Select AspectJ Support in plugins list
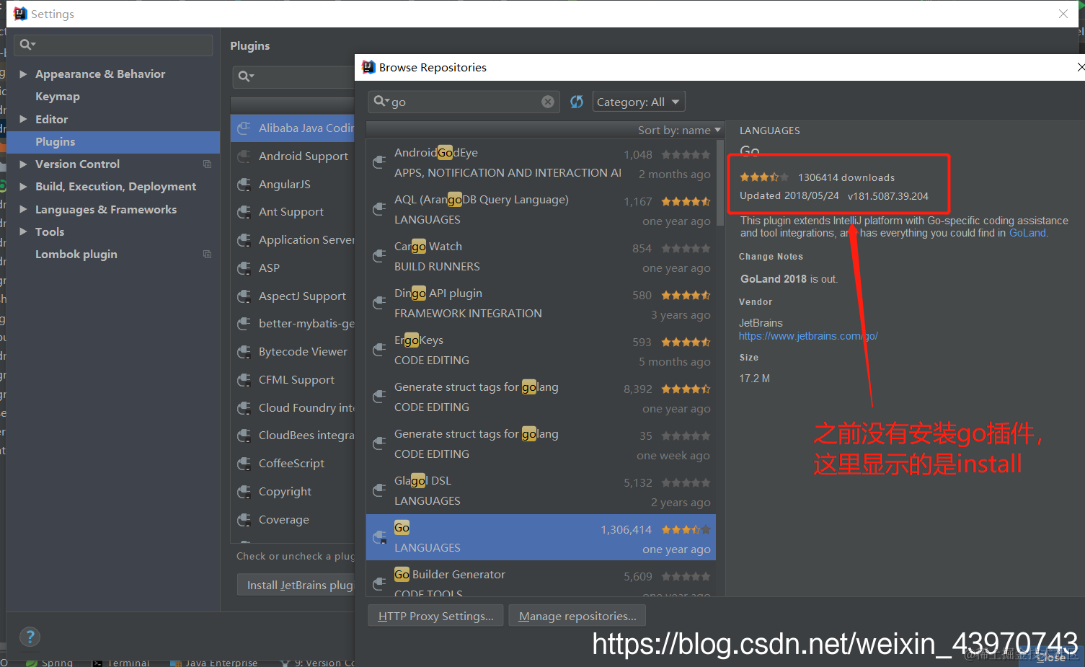This screenshot has width=1085, height=667. pos(293,296)
